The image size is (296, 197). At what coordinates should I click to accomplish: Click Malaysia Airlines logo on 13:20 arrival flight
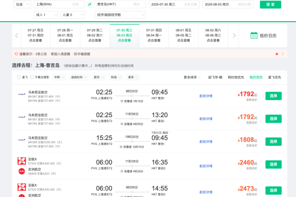click(x=22, y=117)
